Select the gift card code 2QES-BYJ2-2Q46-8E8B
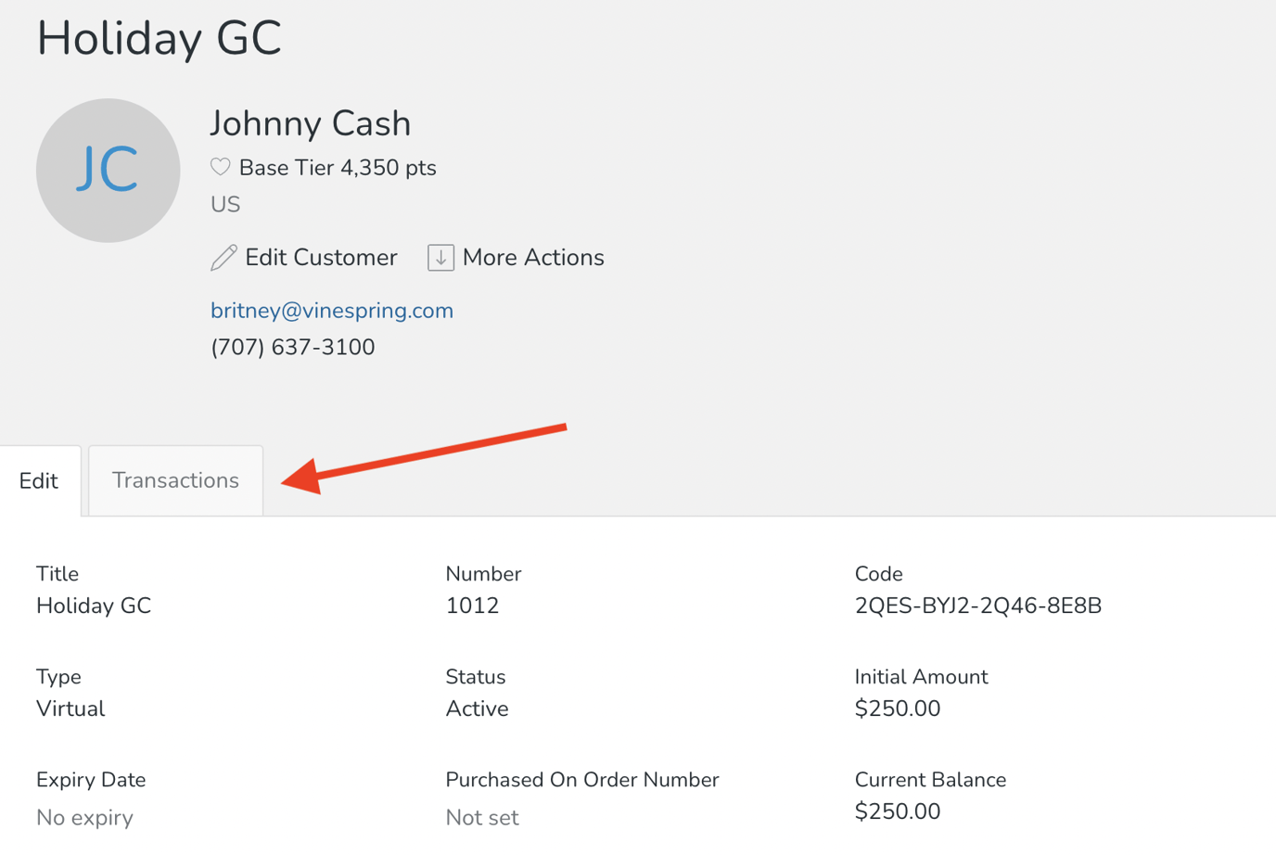The height and width of the screenshot is (855, 1276). coord(977,605)
